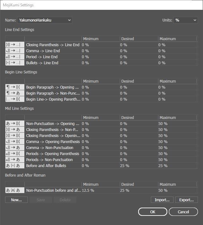Screen dimensions: 203x225
Task: Open the Name dropdown showing YakumonoHankaku
Action: (x=44, y=20)
